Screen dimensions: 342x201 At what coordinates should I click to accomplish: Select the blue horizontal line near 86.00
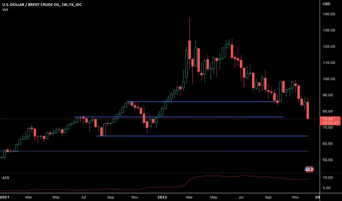coord(203,102)
